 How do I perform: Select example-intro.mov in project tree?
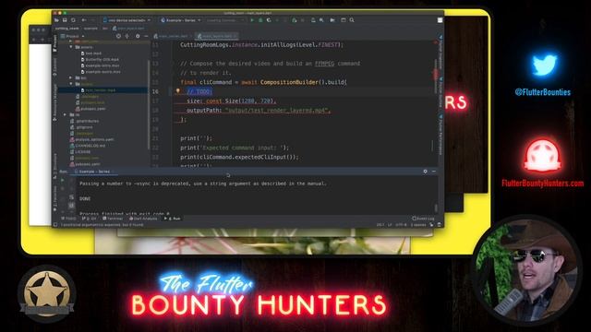click(101, 65)
